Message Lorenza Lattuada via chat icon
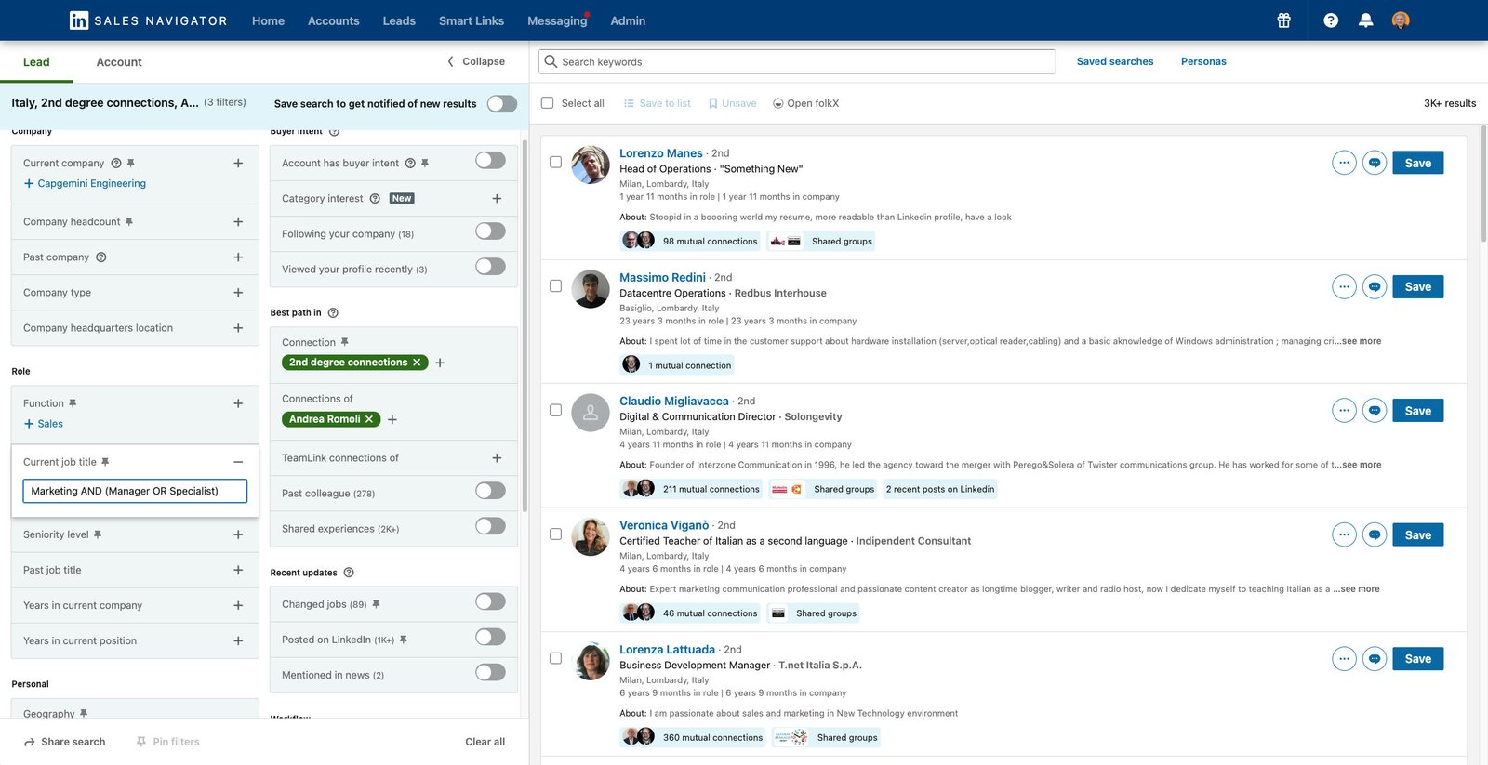The width and height of the screenshot is (1488, 765). coord(1375,659)
